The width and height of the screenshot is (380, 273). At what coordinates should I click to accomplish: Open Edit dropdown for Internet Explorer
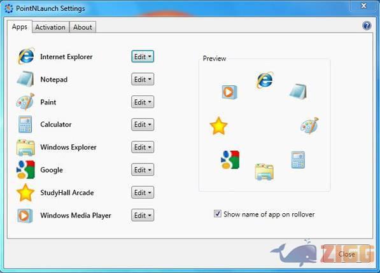(143, 57)
